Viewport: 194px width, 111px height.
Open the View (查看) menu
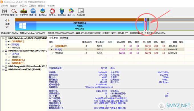41,6
